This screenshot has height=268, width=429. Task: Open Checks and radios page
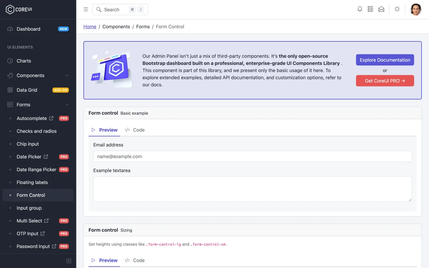tap(38, 131)
